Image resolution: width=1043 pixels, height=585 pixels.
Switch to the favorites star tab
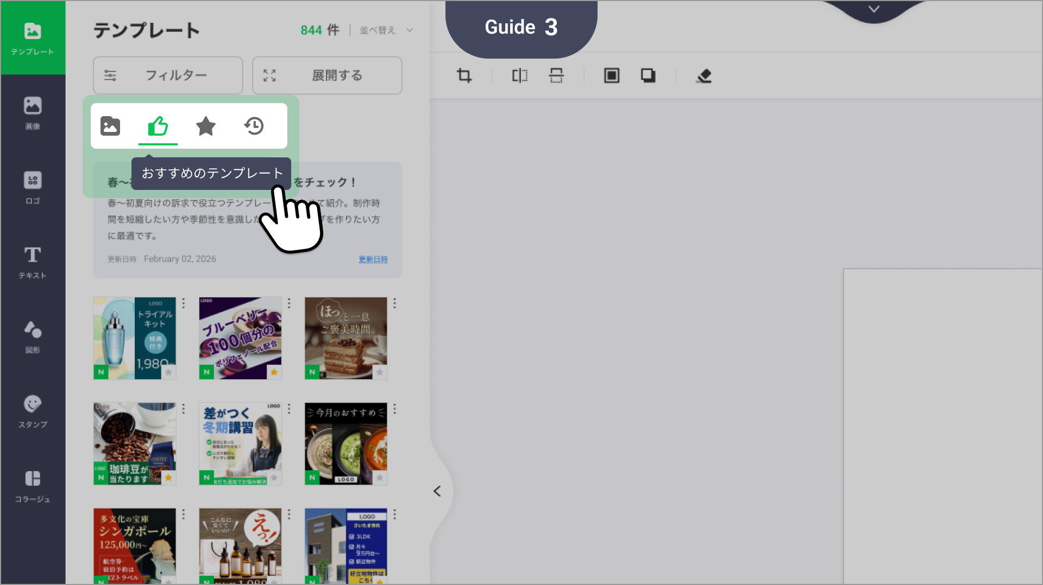[x=206, y=126]
